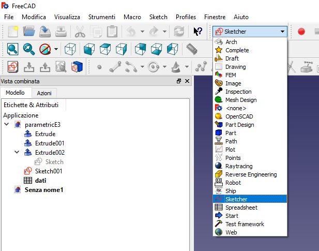Screen dimensions: 319x251
Task: Click the Redo arrow icon
Action: [154, 32]
